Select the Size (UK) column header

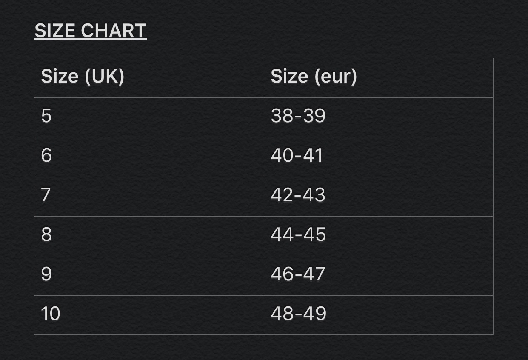tap(149, 78)
